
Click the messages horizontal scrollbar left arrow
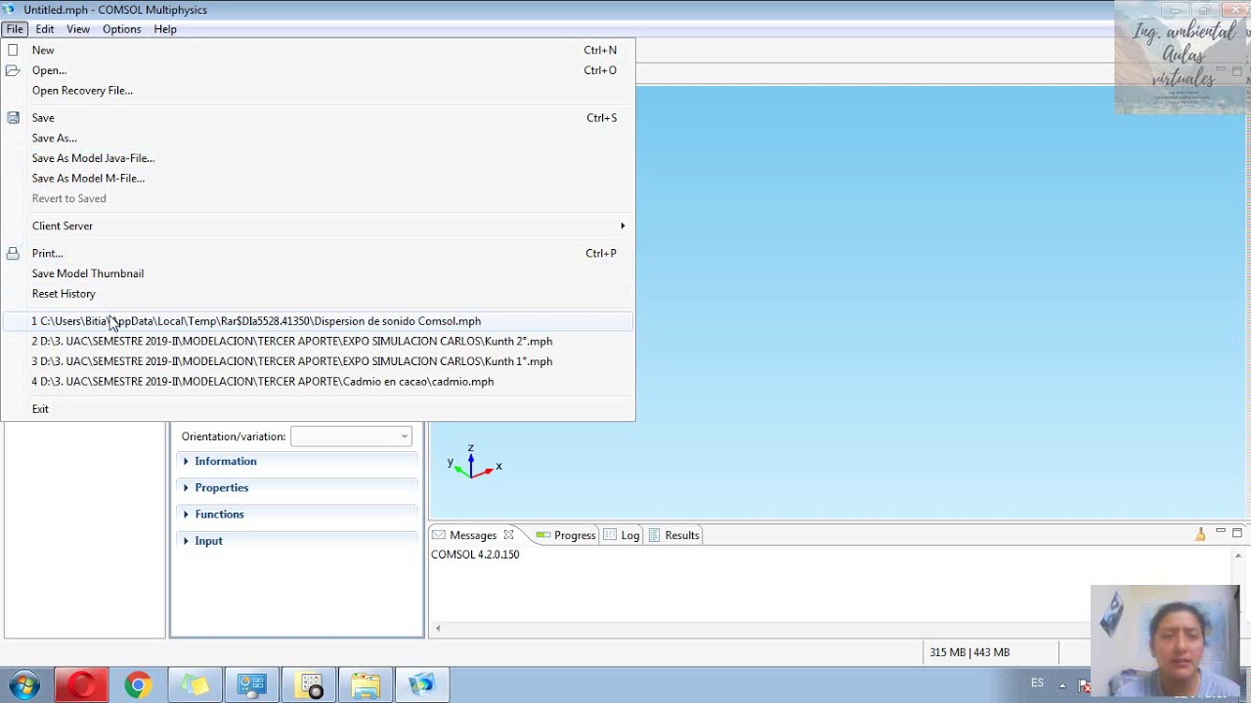[x=438, y=628]
